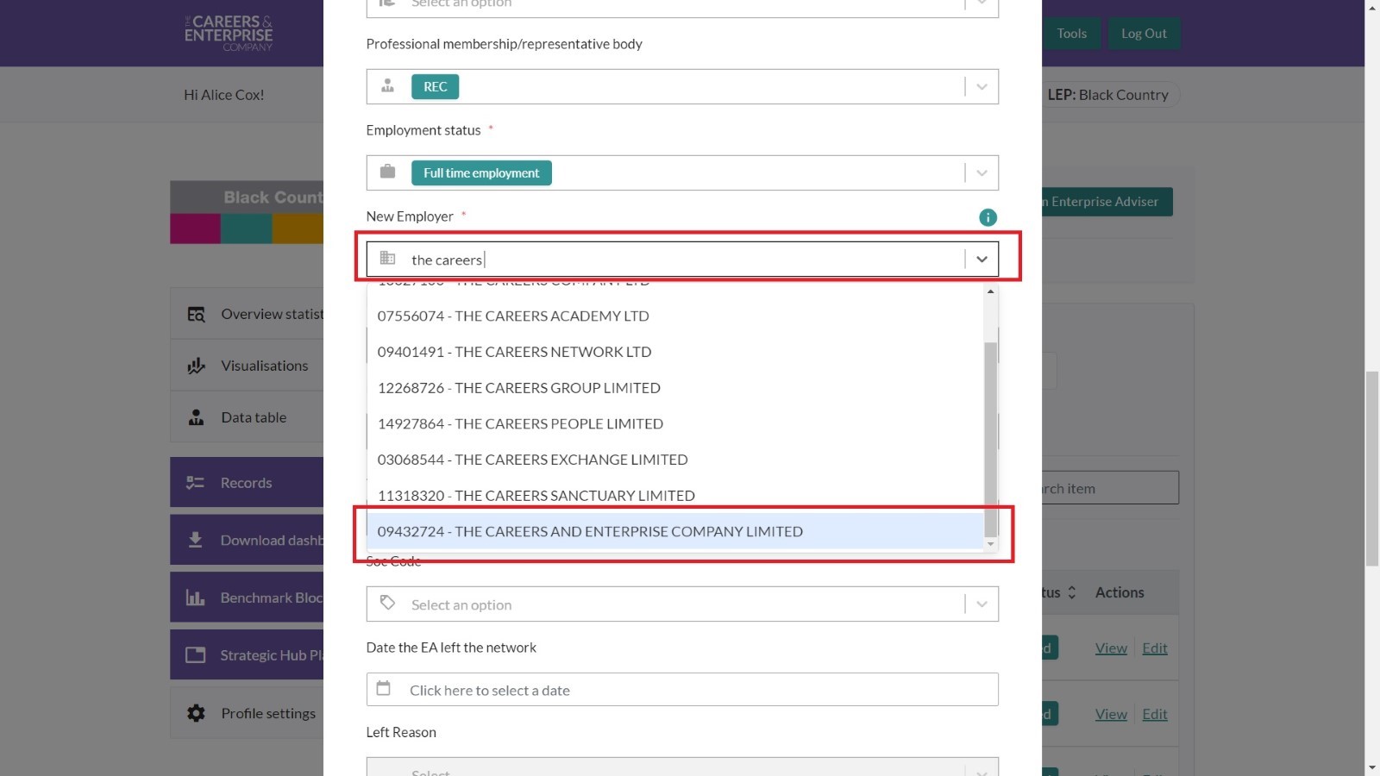Click the Tools button in header
This screenshot has height=776, width=1380.
1071,34
